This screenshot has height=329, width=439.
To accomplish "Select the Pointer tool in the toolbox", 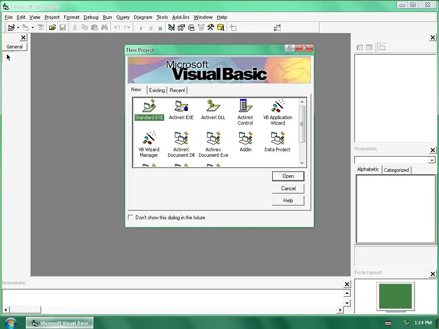I will click(x=9, y=57).
